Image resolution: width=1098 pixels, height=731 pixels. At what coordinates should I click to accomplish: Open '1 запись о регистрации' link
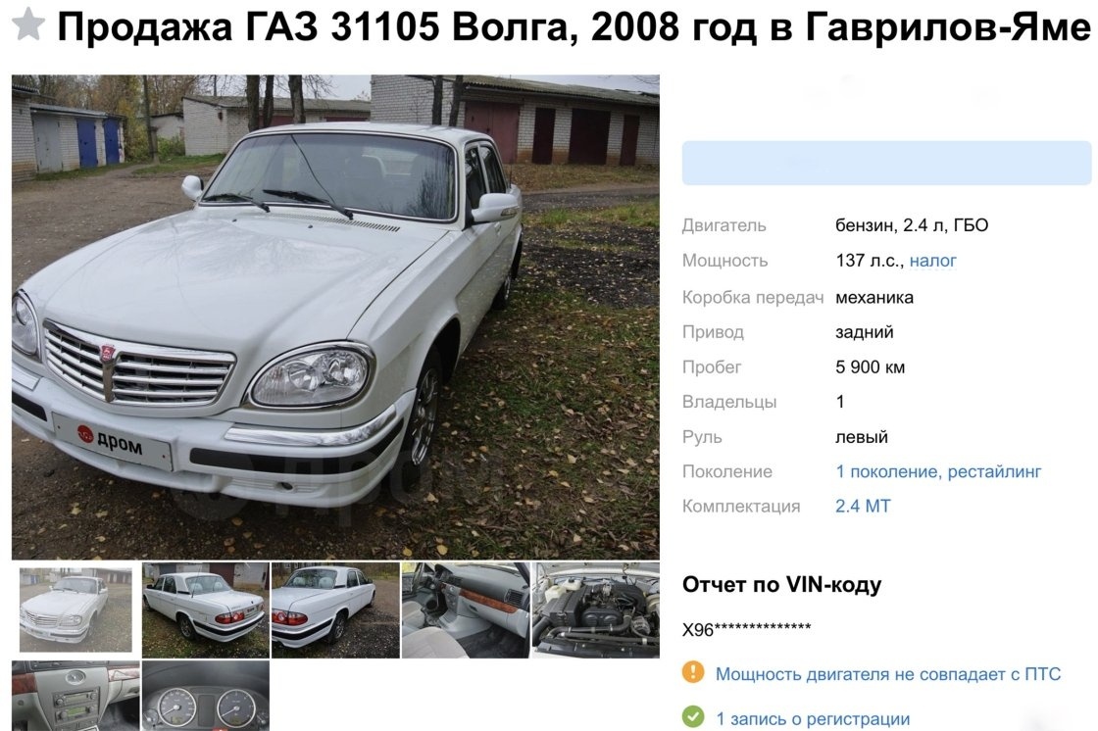coord(813,718)
